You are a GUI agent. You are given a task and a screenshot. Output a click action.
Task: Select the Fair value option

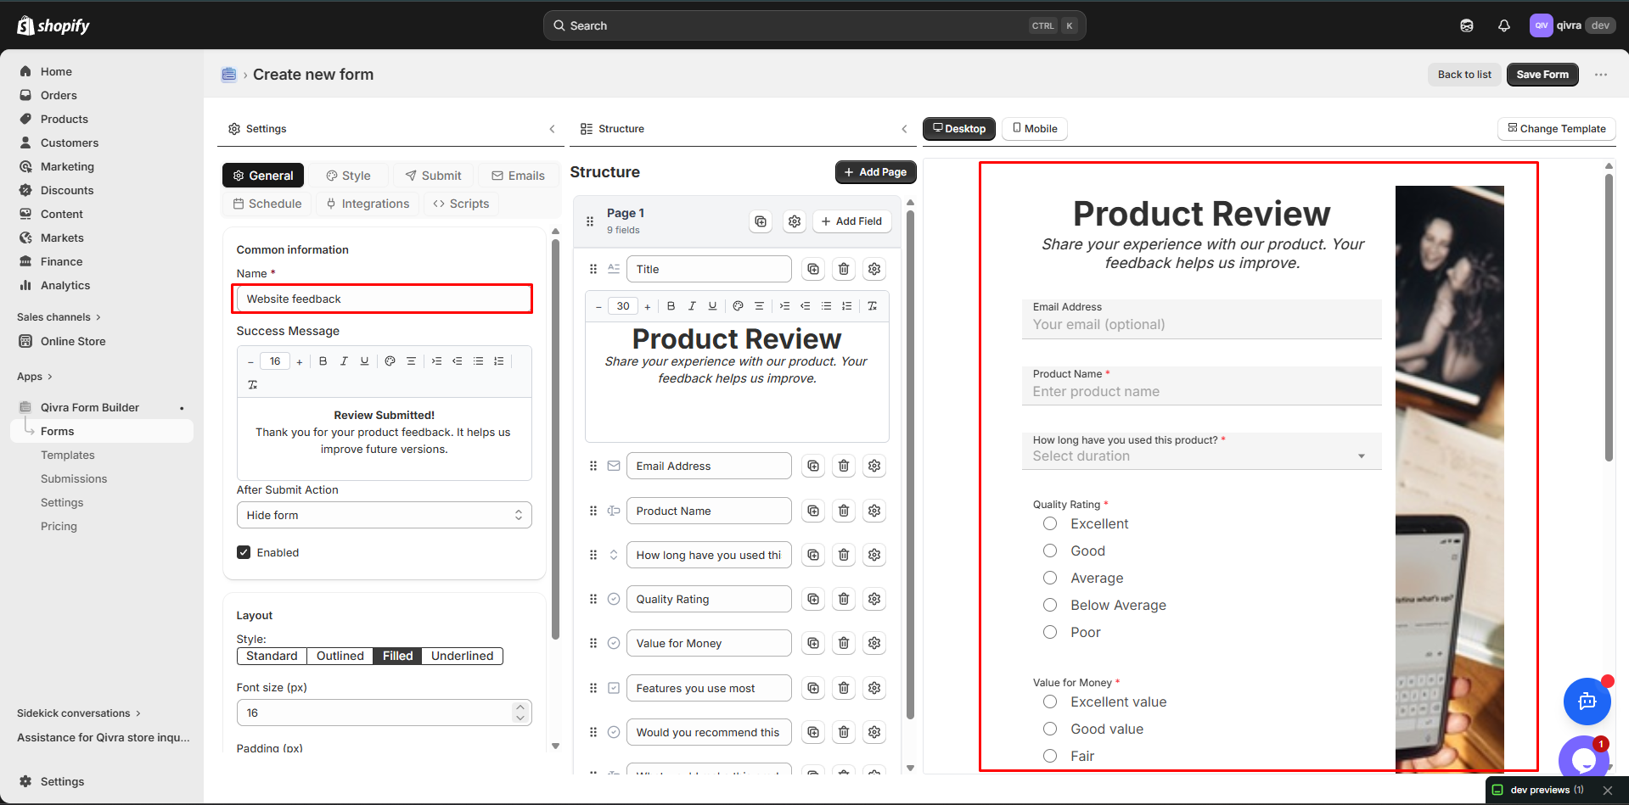[x=1050, y=757]
